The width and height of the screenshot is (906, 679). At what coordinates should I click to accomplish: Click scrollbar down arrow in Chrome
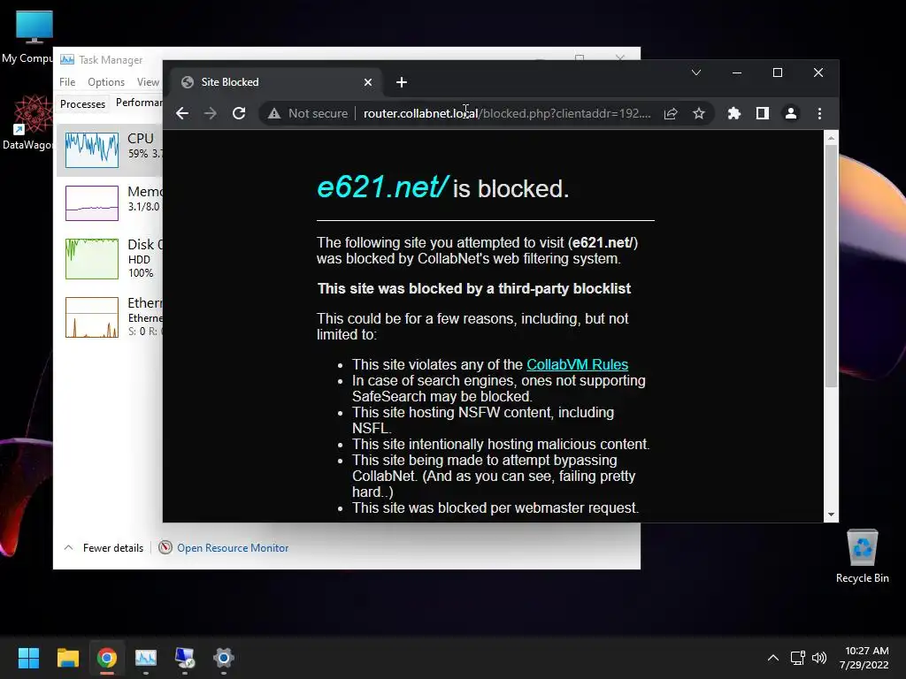[x=831, y=515]
